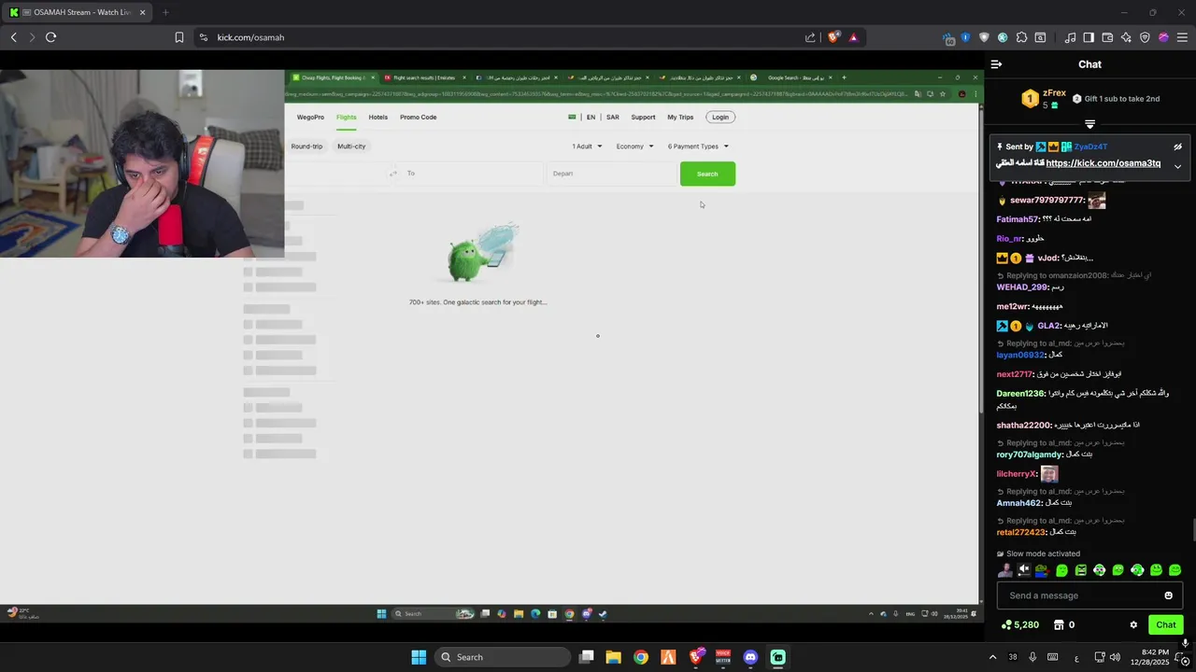Open the media control music note

click(x=1070, y=37)
